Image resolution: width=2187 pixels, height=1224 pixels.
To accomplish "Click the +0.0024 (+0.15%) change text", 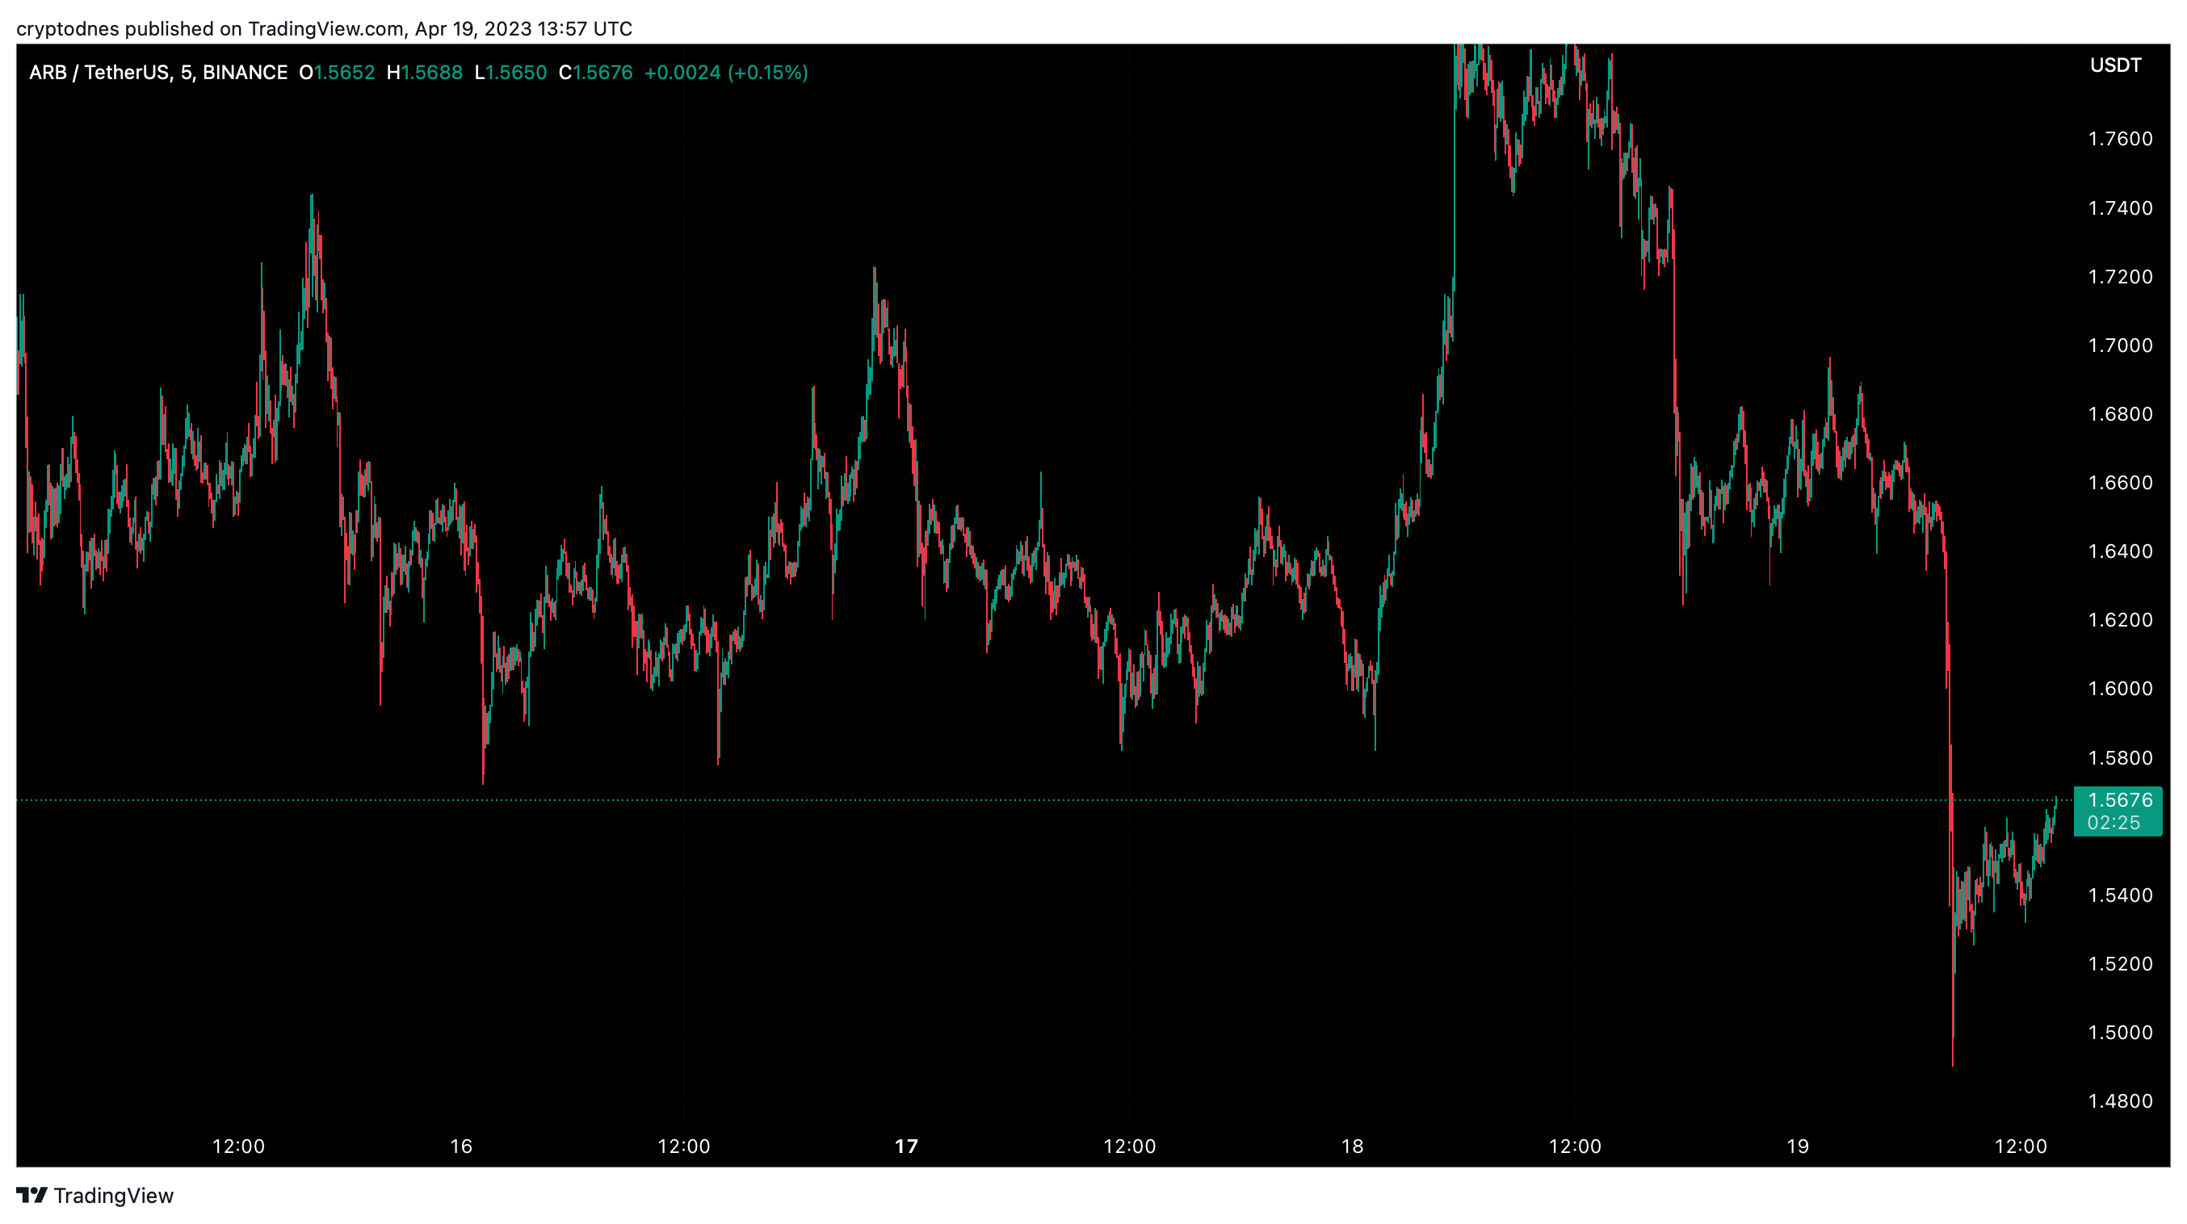I will (726, 72).
